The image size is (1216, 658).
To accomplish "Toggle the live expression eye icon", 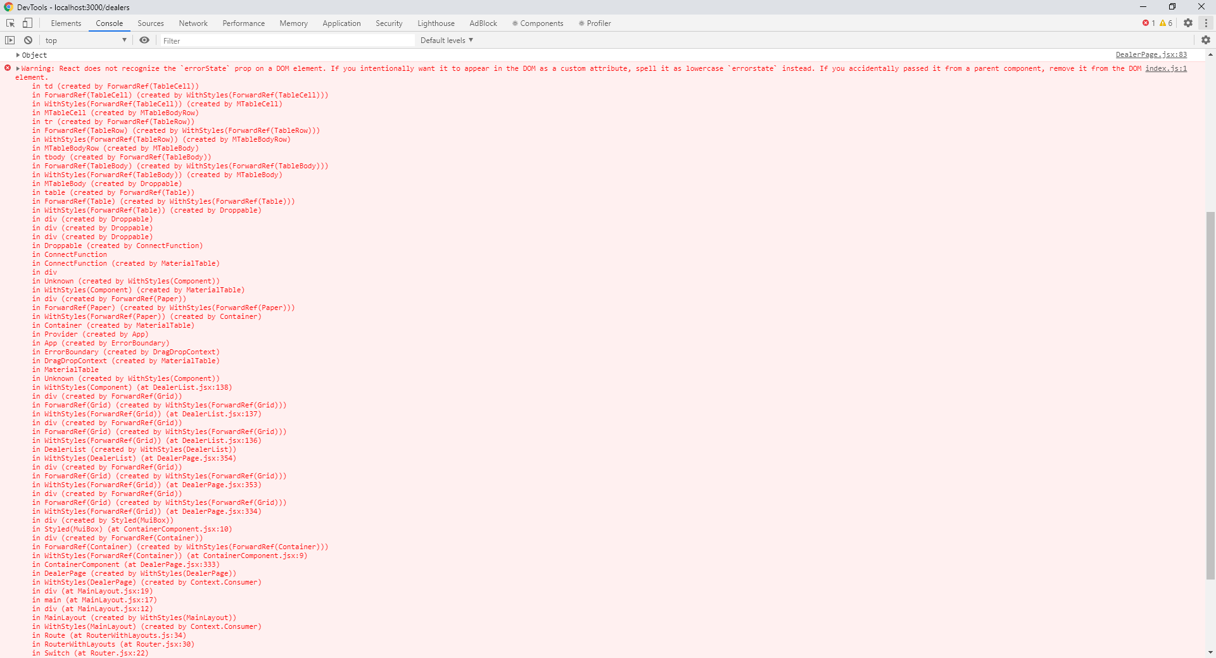I will (x=144, y=40).
